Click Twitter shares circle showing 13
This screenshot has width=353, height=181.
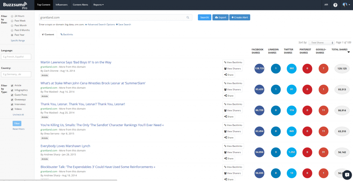pyautogui.click(x=292, y=173)
